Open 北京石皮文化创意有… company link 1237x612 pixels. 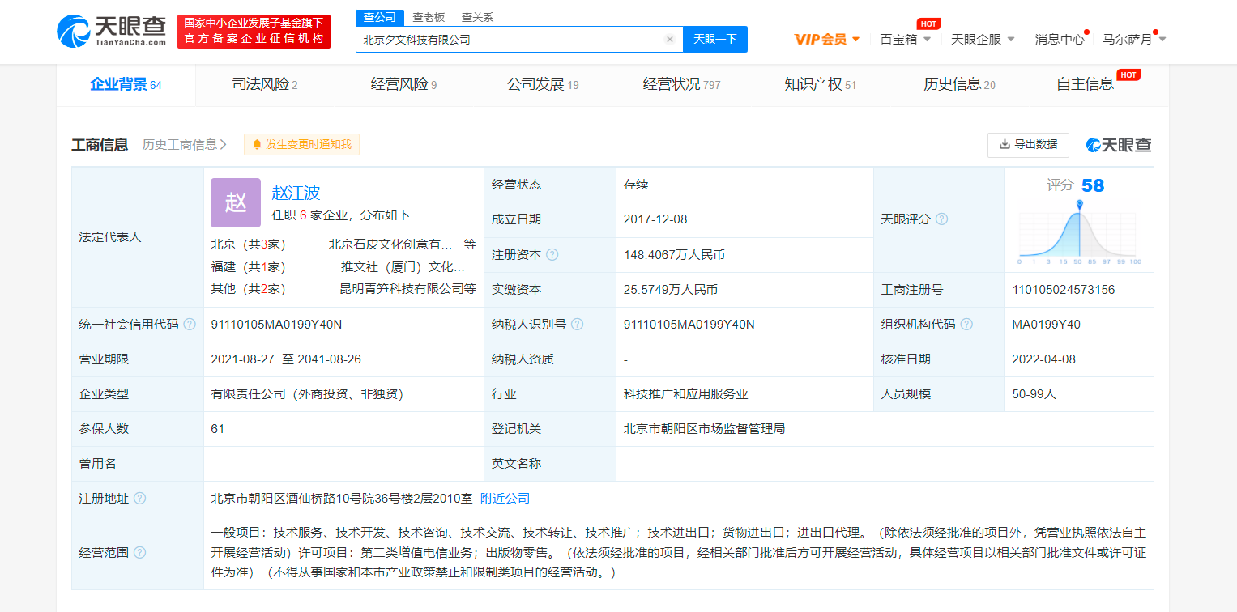(x=390, y=244)
